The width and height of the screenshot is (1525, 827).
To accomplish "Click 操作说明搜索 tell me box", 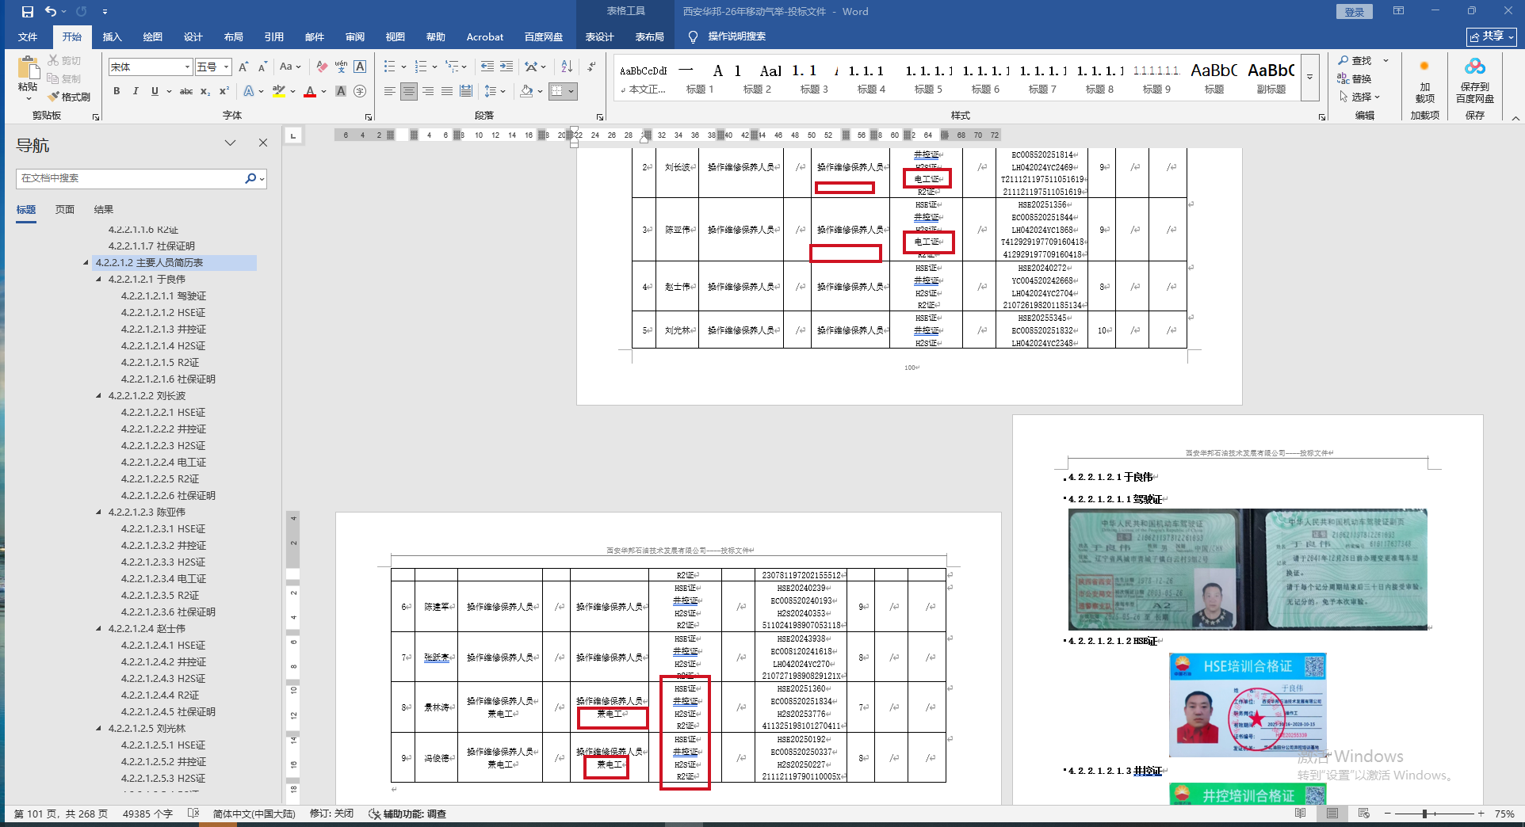I will (x=736, y=36).
